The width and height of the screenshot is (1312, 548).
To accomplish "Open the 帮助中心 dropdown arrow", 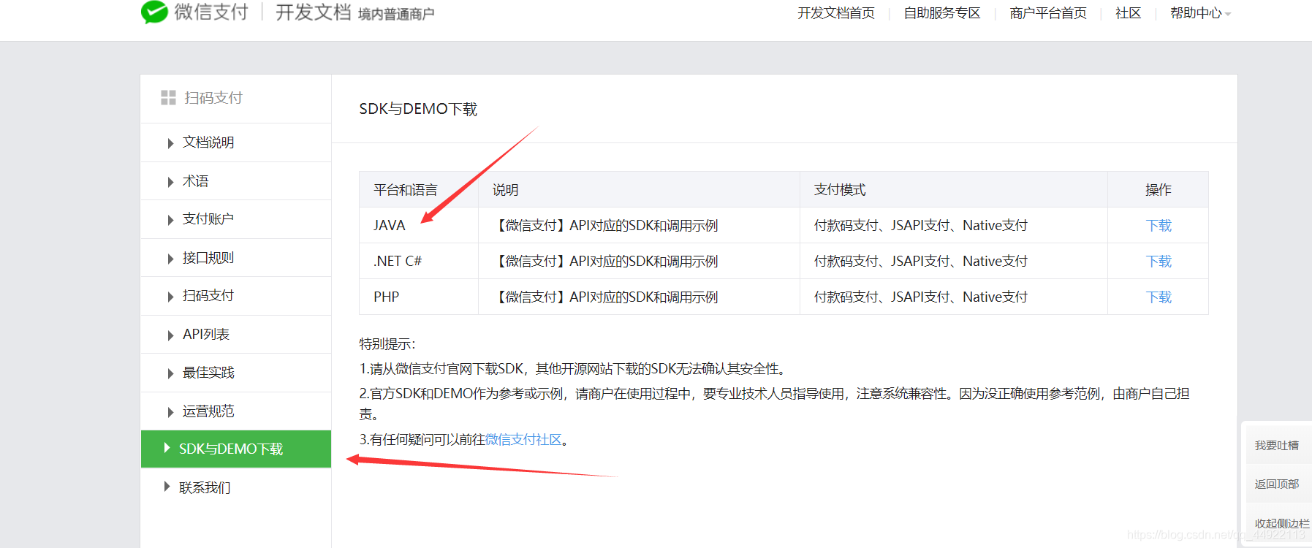I will pos(1228,14).
